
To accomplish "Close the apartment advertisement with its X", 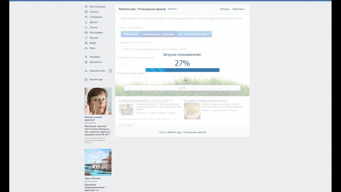I will click(180, 99).
